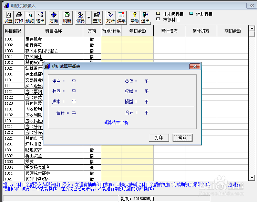Click the 方向 (Direction) toolbar icon
Screen dimensions: 257x202
pos(54,17)
